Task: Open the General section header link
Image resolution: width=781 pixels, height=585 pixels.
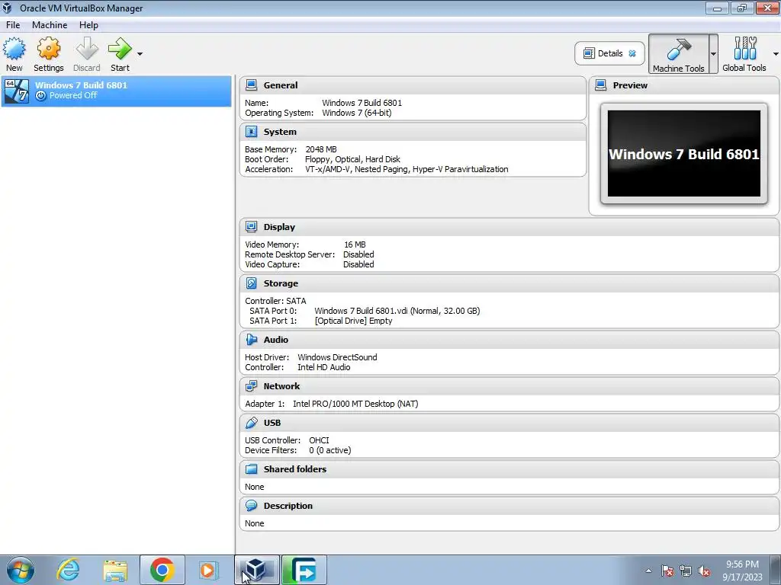Action: [281, 85]
